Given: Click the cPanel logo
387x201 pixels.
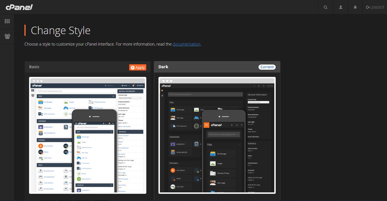Looking at the screenshot, I should click(x=19, y=7).
